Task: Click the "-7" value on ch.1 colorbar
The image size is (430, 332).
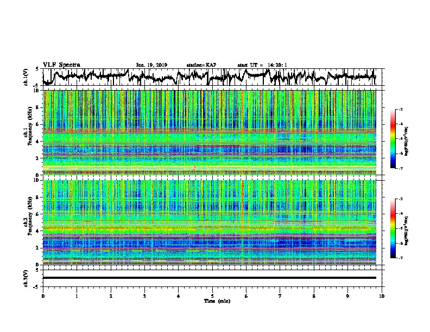Action: click(401, 168)
